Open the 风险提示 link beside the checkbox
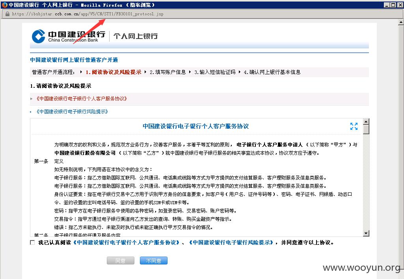Image resolution: width=404 pixels, height=279 pixels. click(231, 242)
